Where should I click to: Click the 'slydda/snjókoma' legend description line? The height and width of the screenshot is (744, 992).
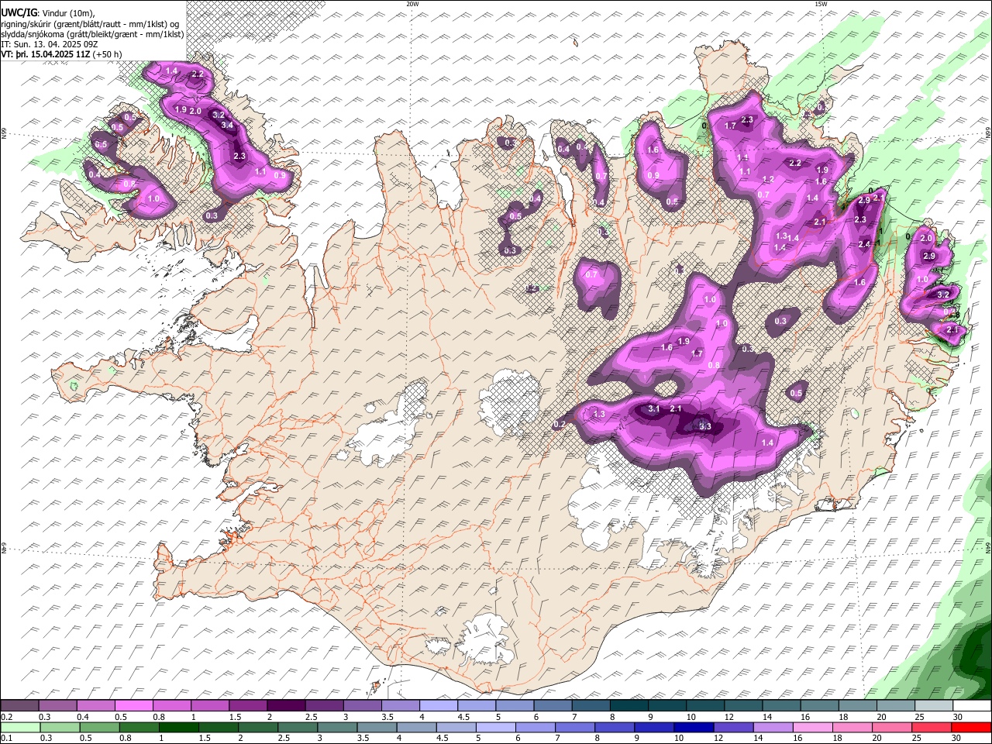click(92, 34)
